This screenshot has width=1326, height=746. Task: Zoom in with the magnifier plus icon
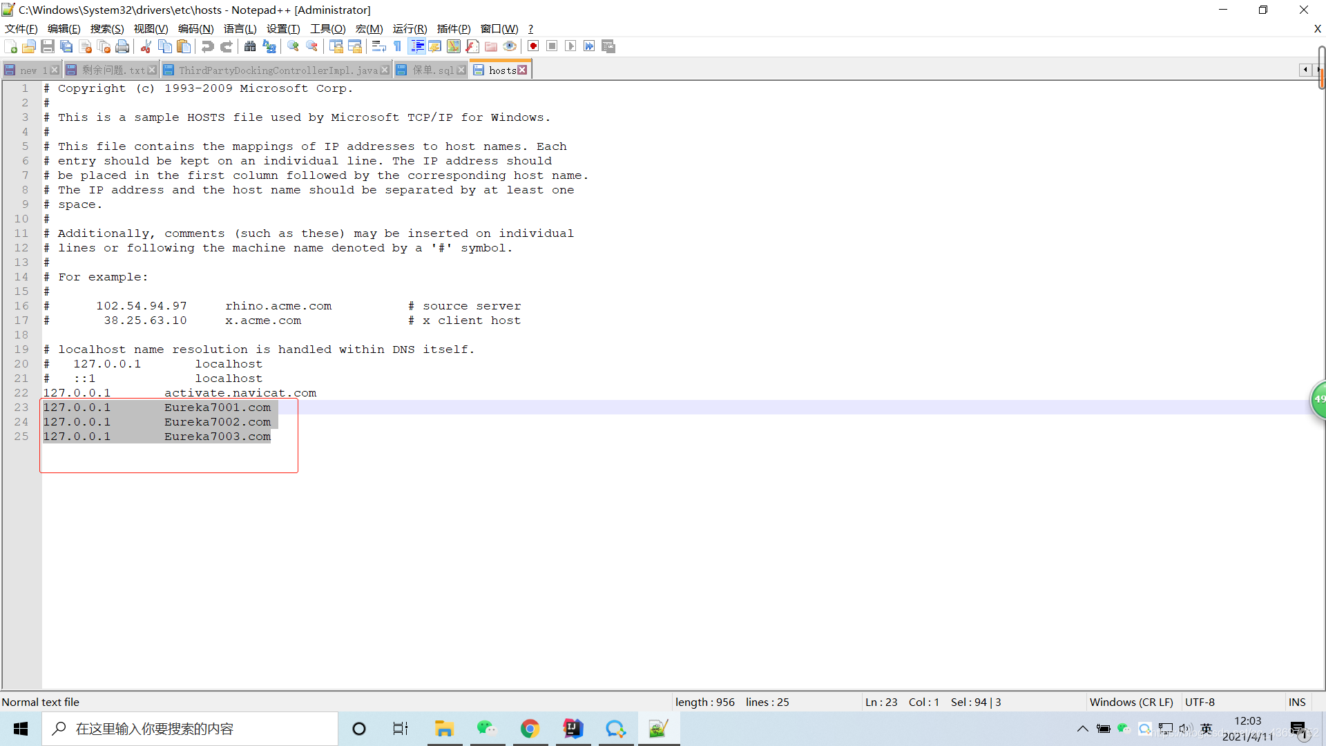293,46
